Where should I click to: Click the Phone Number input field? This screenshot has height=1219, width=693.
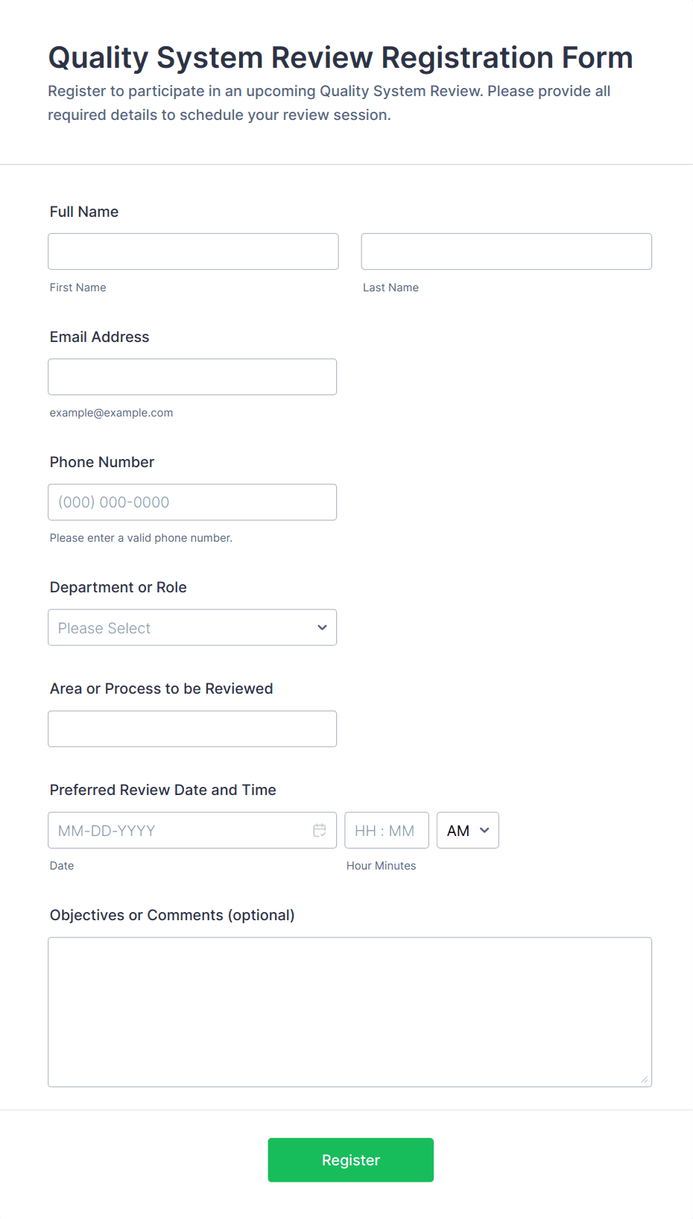pyautogui.click(x=192, y=502)
